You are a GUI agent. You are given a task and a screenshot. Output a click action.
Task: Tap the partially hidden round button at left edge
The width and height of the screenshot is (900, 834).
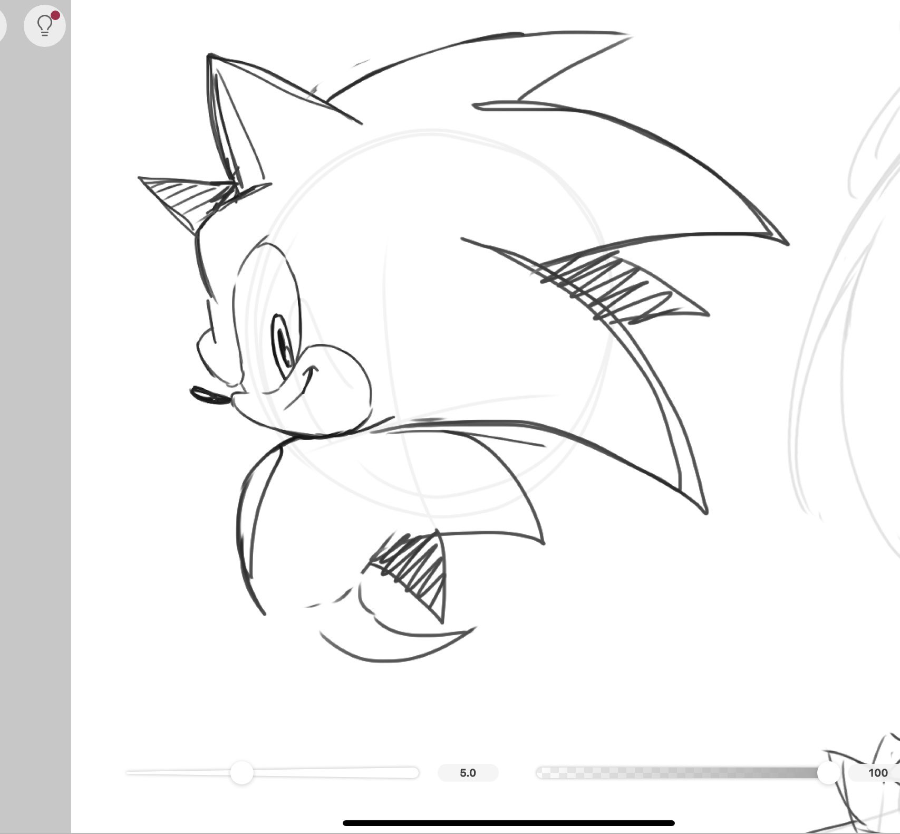point(3,25)
